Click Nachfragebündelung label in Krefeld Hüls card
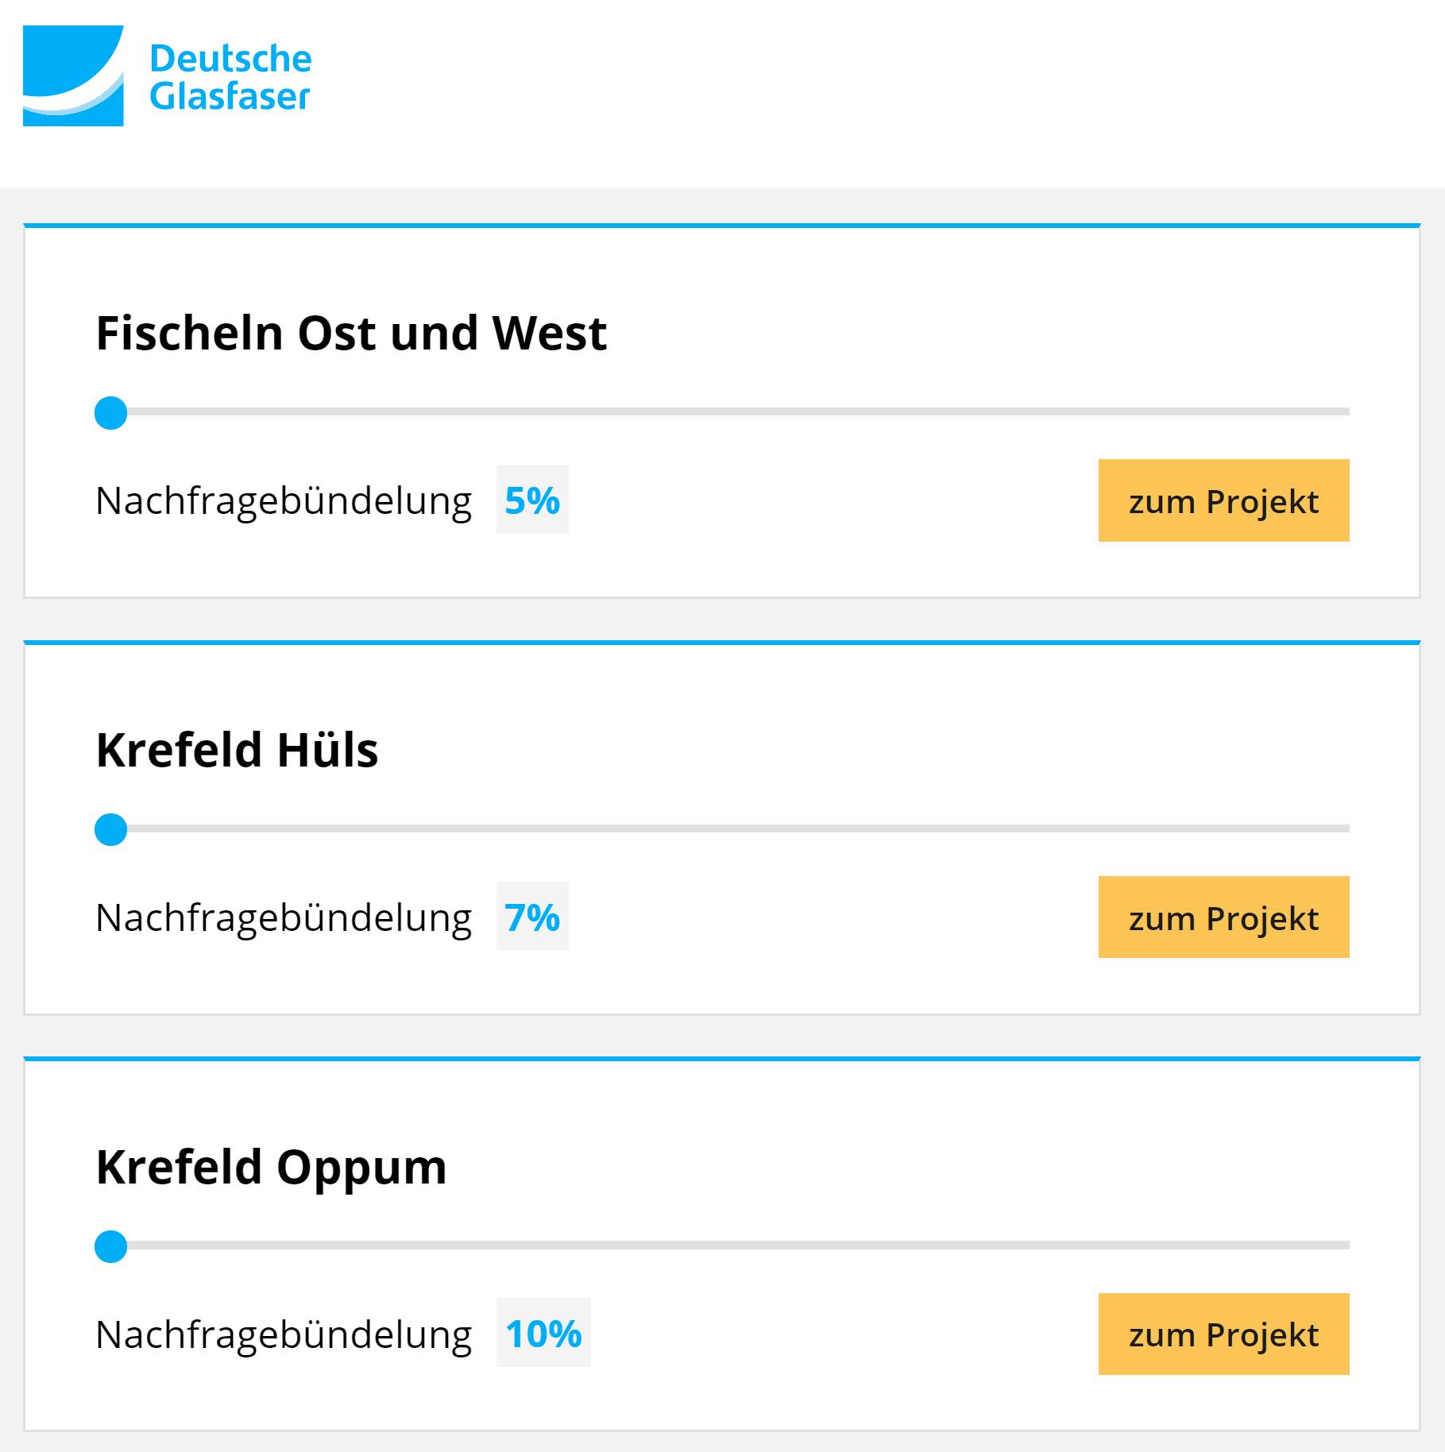Screen dimensions: 1445x1452 coord(282,917)
